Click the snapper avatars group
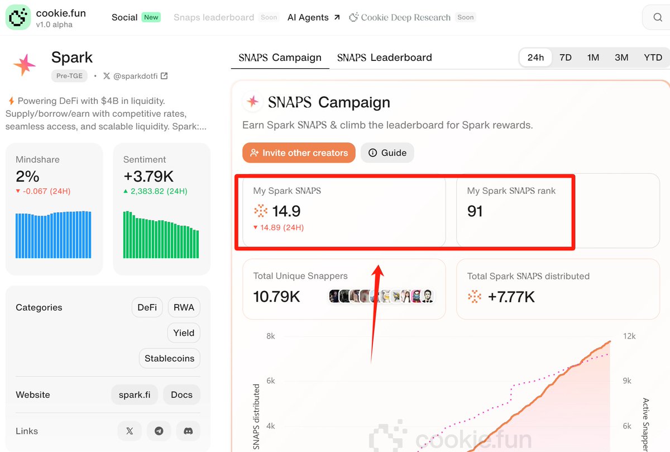The image size is (670, 452). (381, 297)
